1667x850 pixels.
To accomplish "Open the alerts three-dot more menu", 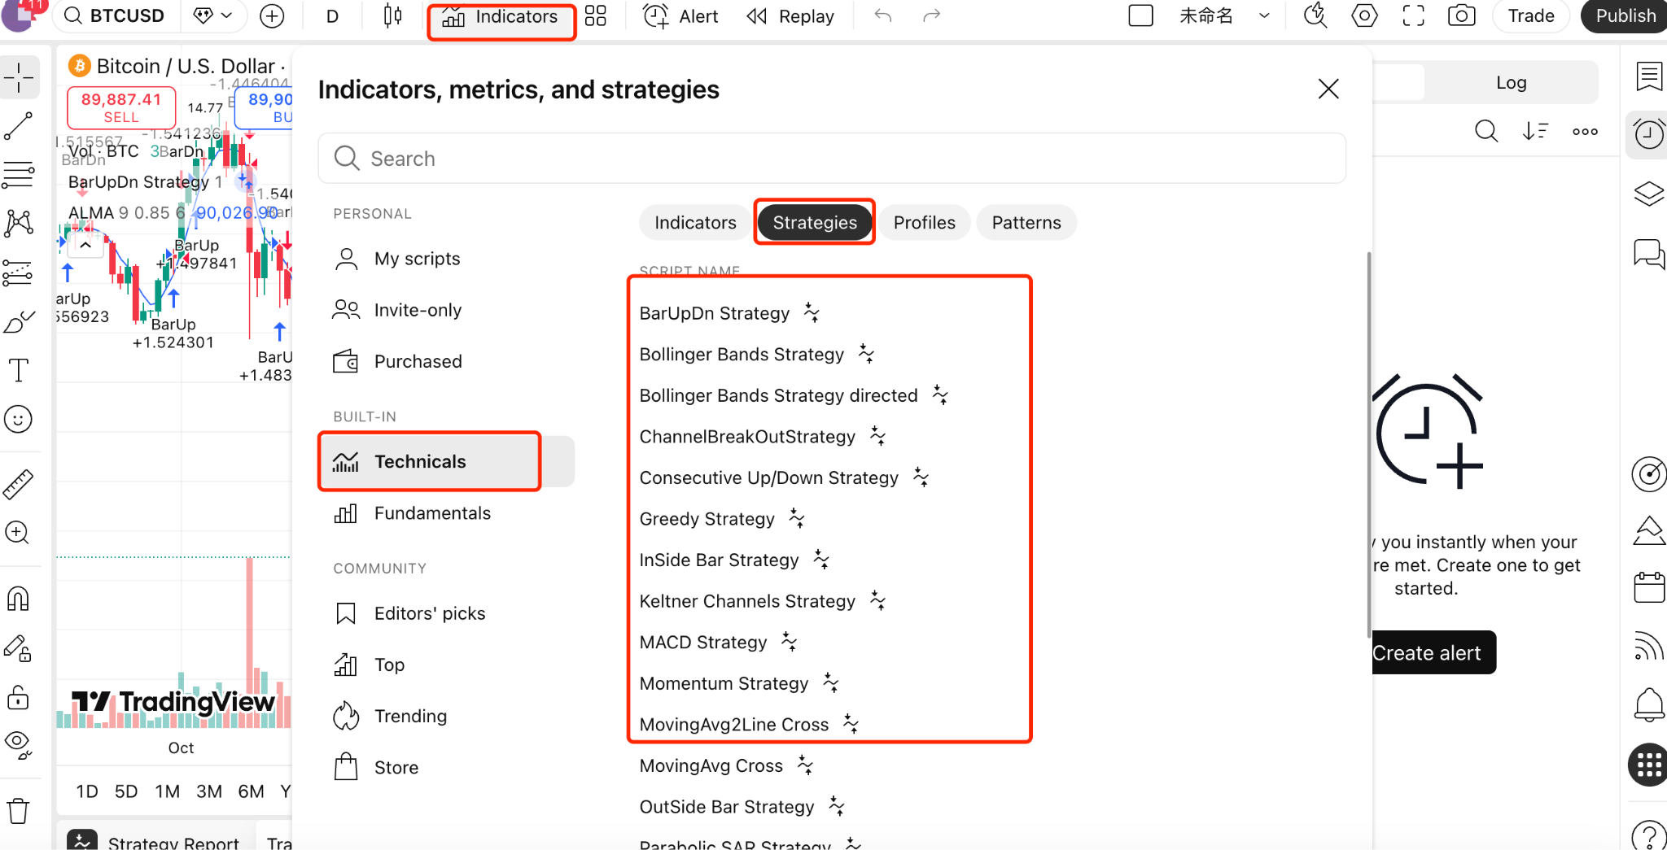I will (1584, 131).
